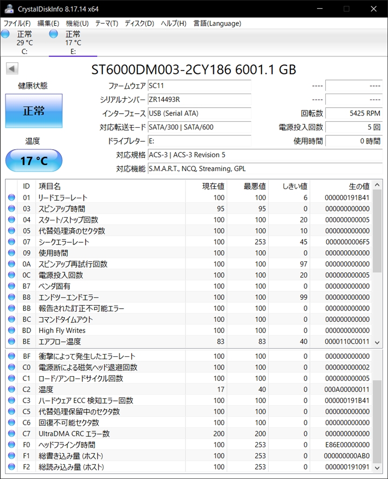Click the status dot for ID 09 使用時間

click(x=12, y=253)
